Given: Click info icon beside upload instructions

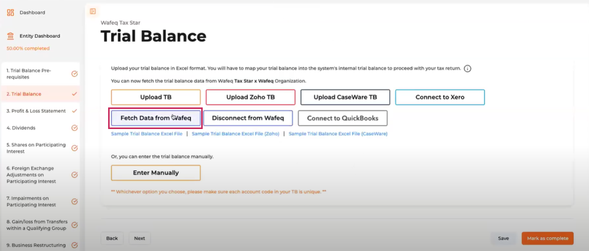Looking at the screenshot, I should tap(467, 69).
